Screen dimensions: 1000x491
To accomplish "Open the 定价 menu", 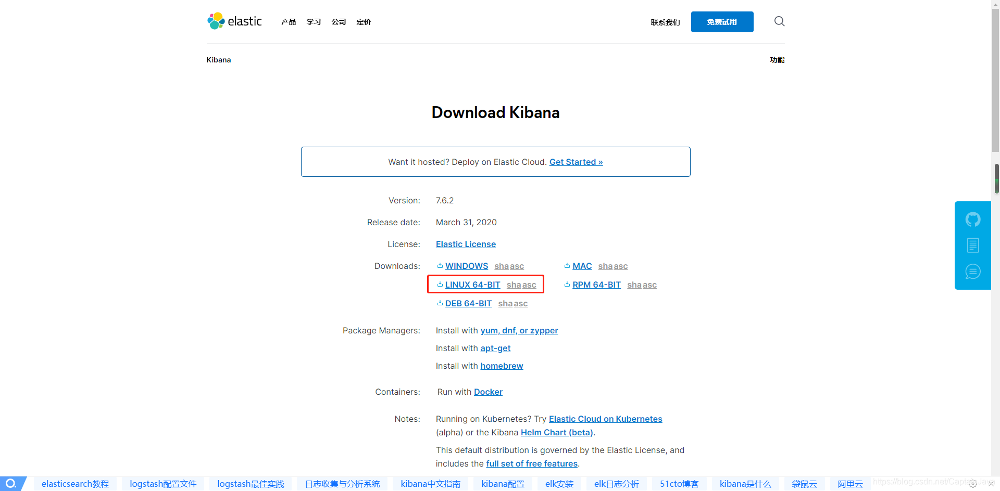I will 364,22.
